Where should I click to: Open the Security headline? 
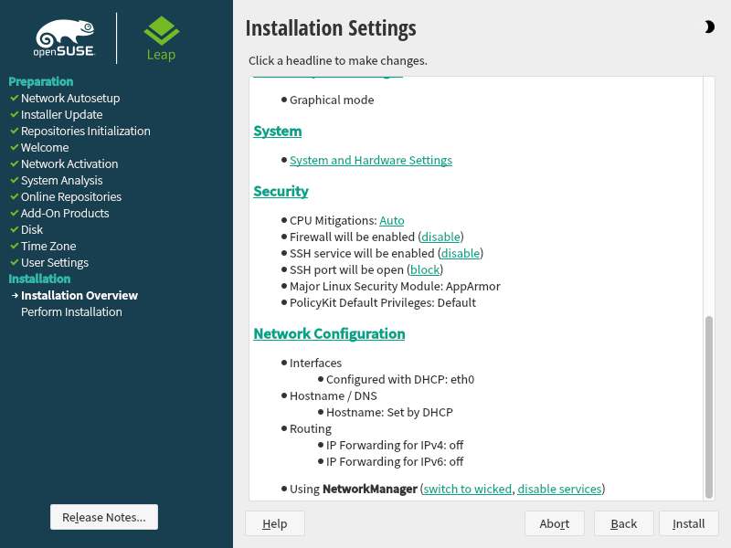click(281, 191)
